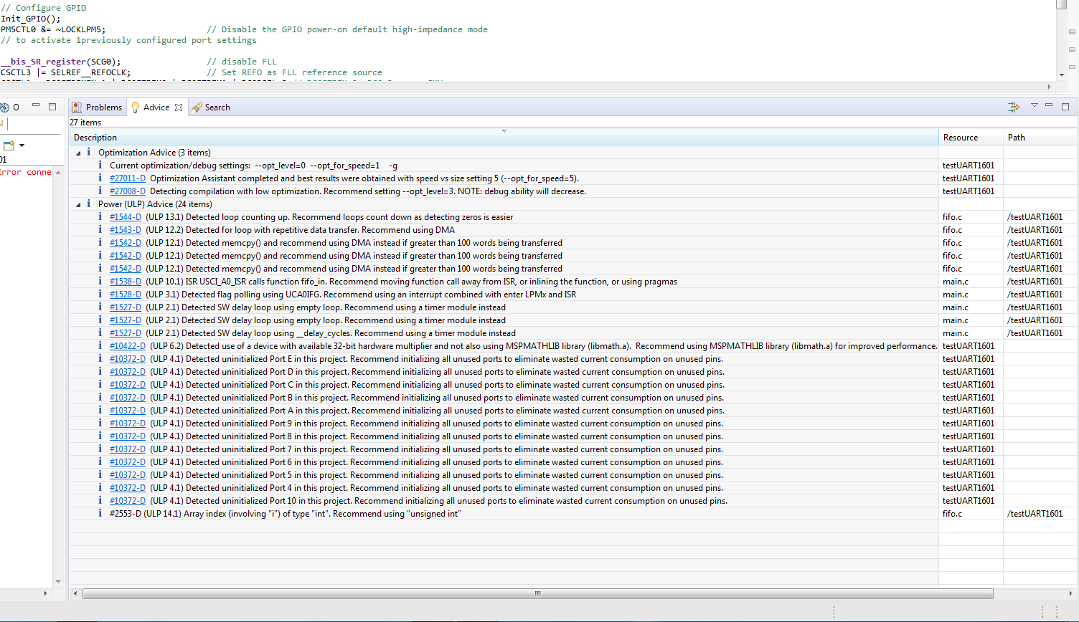Image resolution: width=1079 pixels, height=622 pixels.
Task: Open #10372-D link for uninitialized Port 9
Action: tap(128, 424)
